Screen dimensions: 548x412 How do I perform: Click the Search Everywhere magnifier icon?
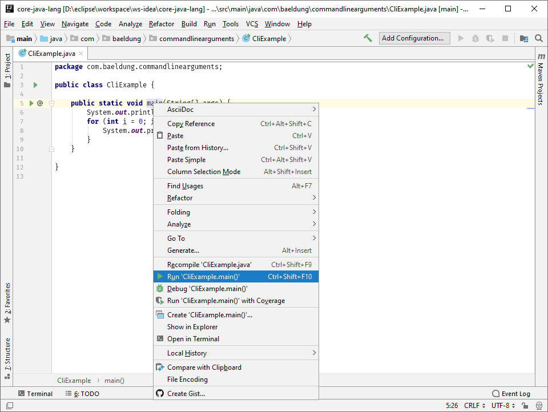pos(538,38)
